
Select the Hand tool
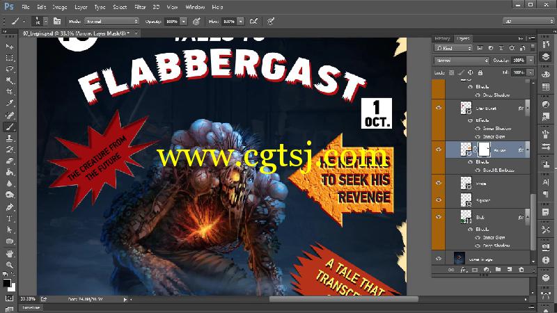[10, 253]
